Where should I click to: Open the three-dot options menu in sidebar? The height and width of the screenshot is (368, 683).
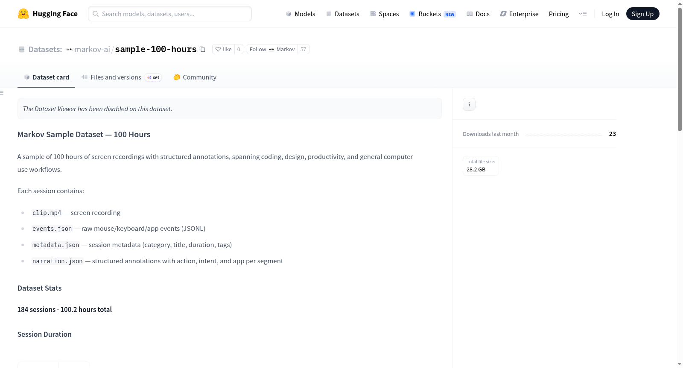click(x=469, y=104)
